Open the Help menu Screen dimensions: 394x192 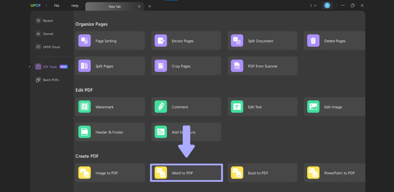(75, 6)
